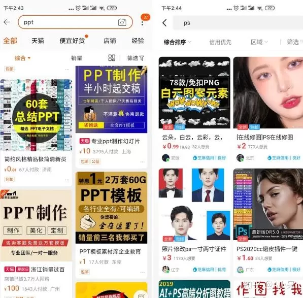Click the 天猫 badge on 专业ppt制作幻灯片
This screenshot has width=303, height=298.
click(x=84, y=141)
